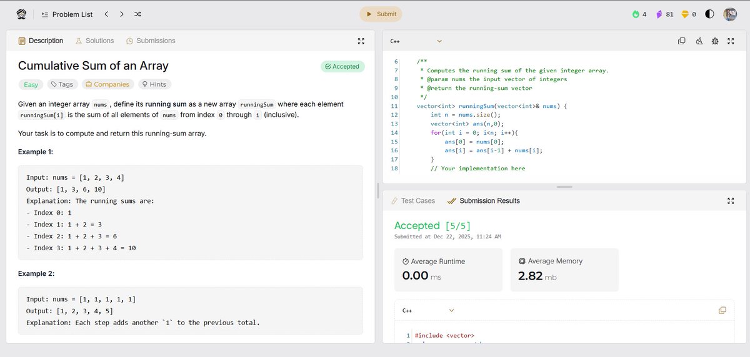The height and width of the screenshot is (357, 750).
Task: Switch to the Submission Results tab
Action: 484,201
